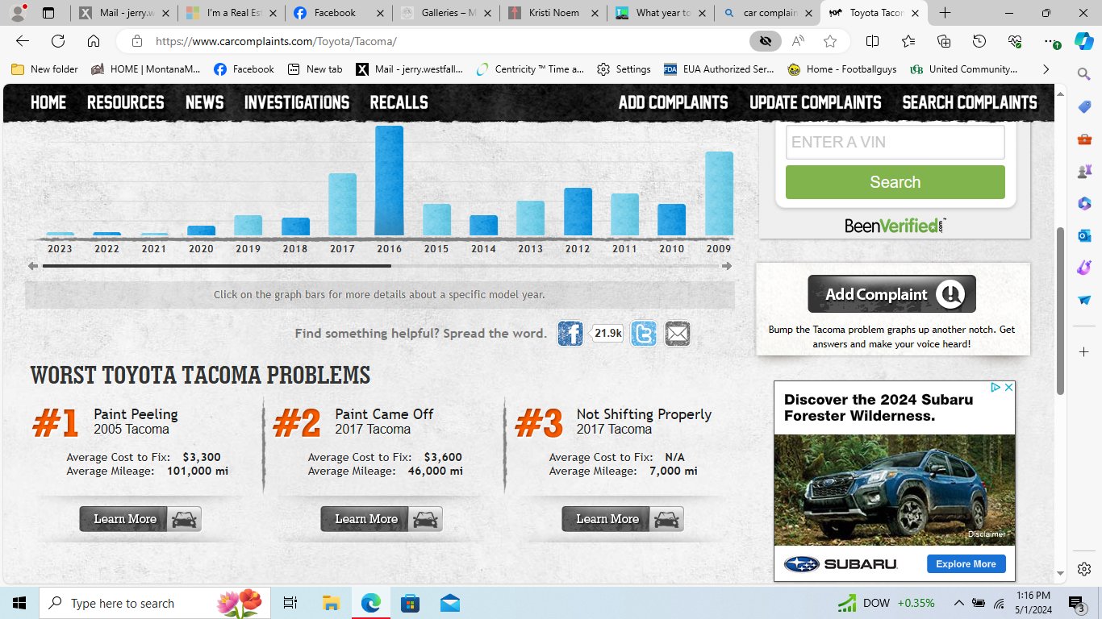The width and height of the screenshot is (1102, 619).
Task: Open the sidebar tools briefcase icon
Action: tap(1084, 139)
